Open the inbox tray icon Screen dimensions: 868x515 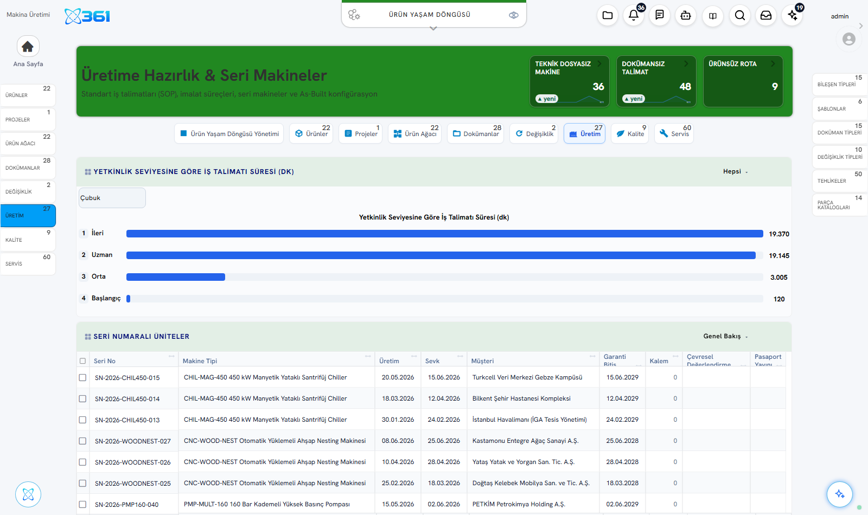coord(766,15)
